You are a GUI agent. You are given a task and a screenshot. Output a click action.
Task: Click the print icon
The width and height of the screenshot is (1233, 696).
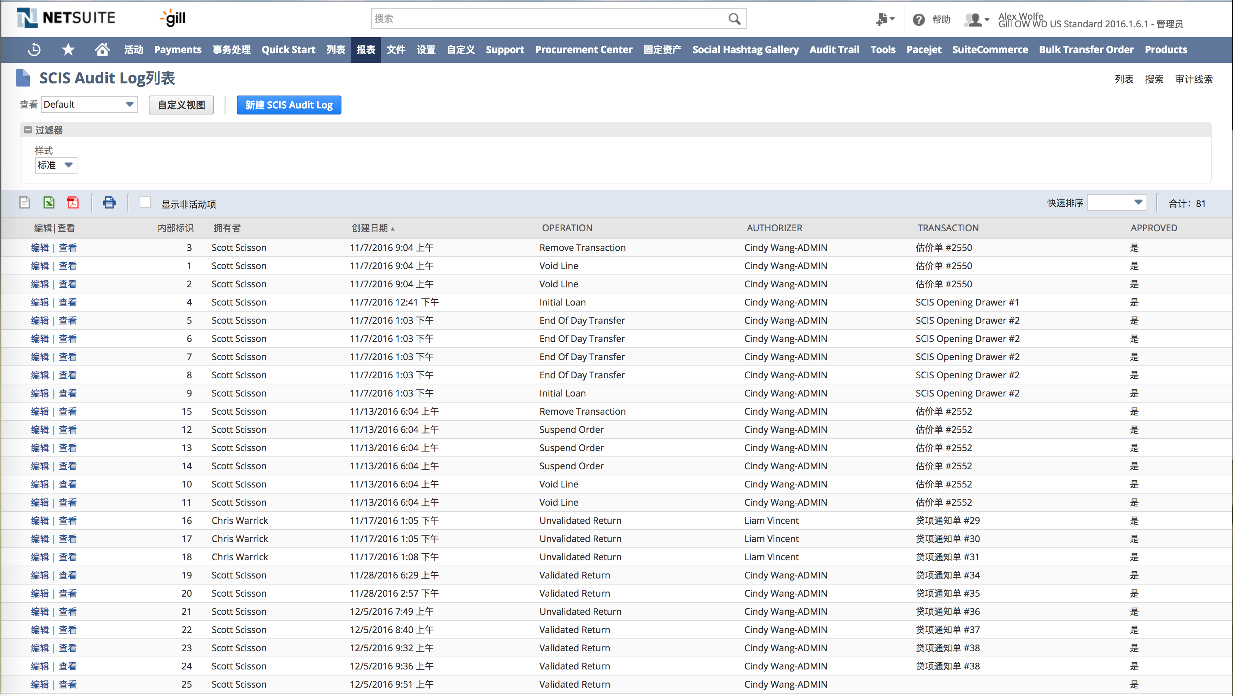pos(109,203)
